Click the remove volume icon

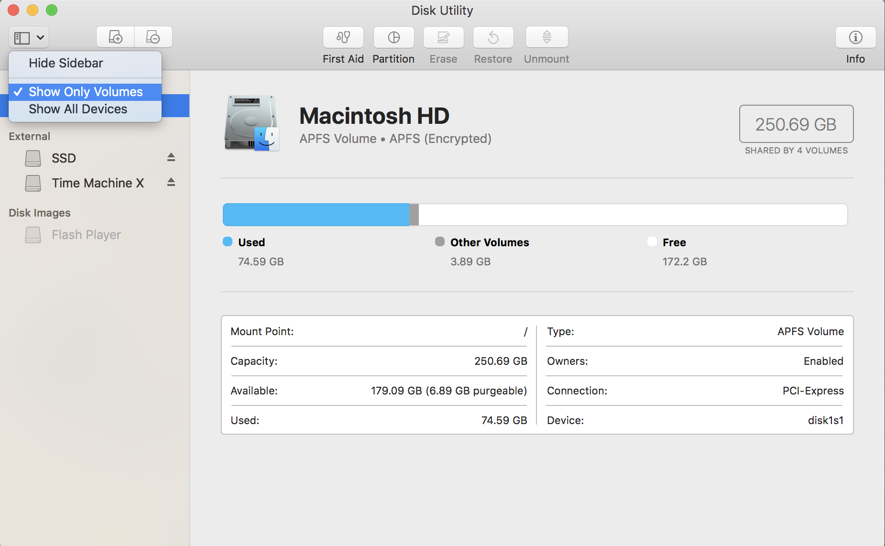point(153,37)
